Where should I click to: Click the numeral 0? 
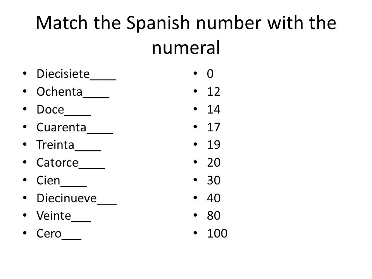pos(210,74)
